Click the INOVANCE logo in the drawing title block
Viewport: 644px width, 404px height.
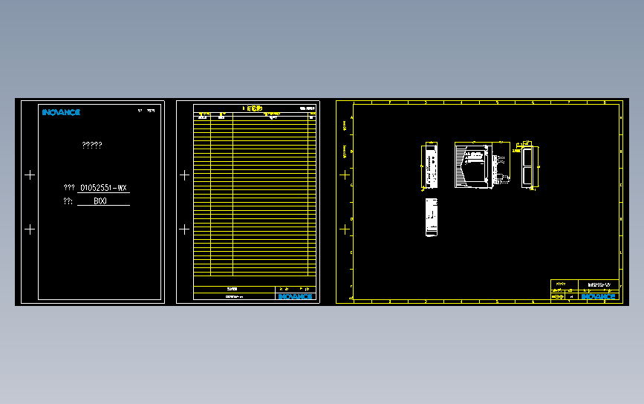[599, 296]
